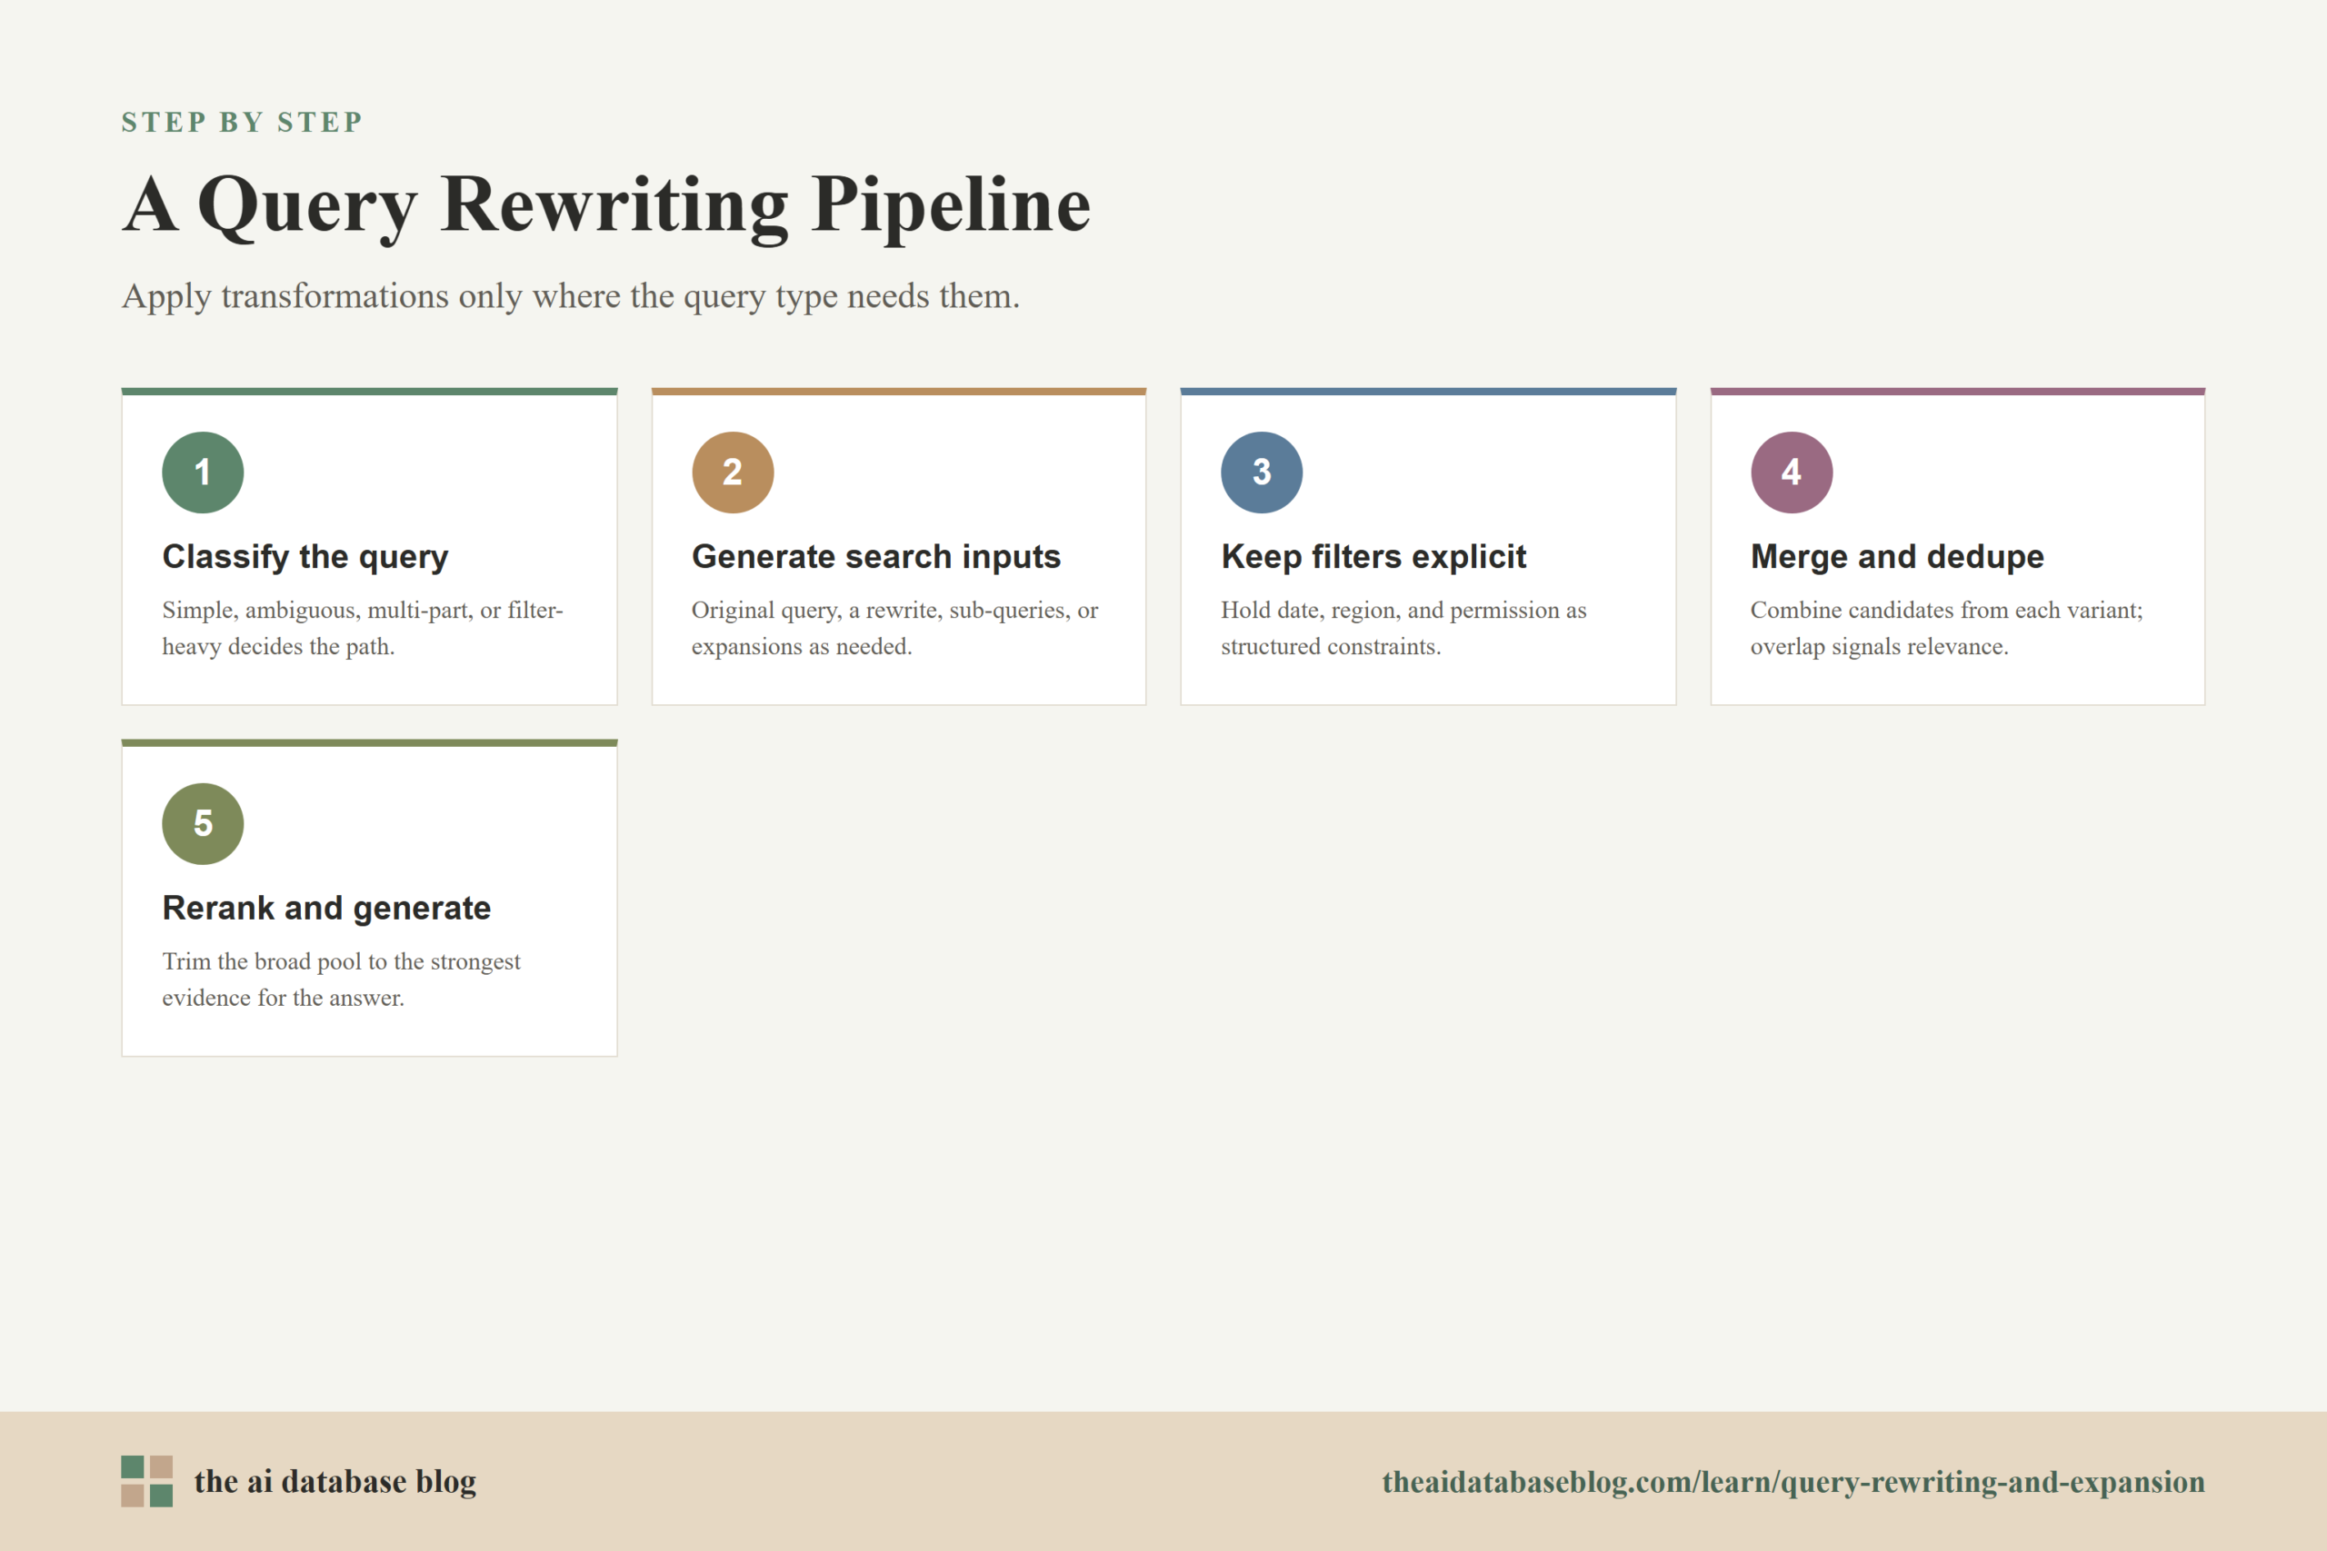2327x1551 pixels.
Task: Click 'Rerank and generate' heading
Action: point(326,908)
